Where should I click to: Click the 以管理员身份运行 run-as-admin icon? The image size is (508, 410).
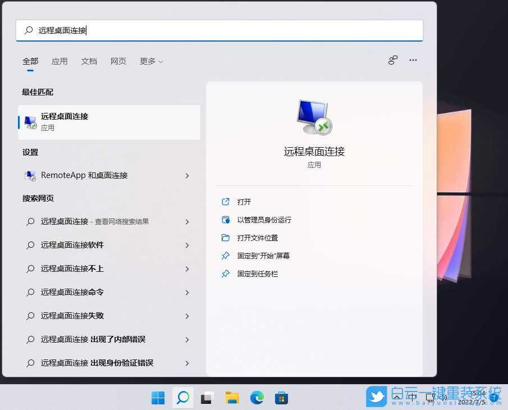225,220
